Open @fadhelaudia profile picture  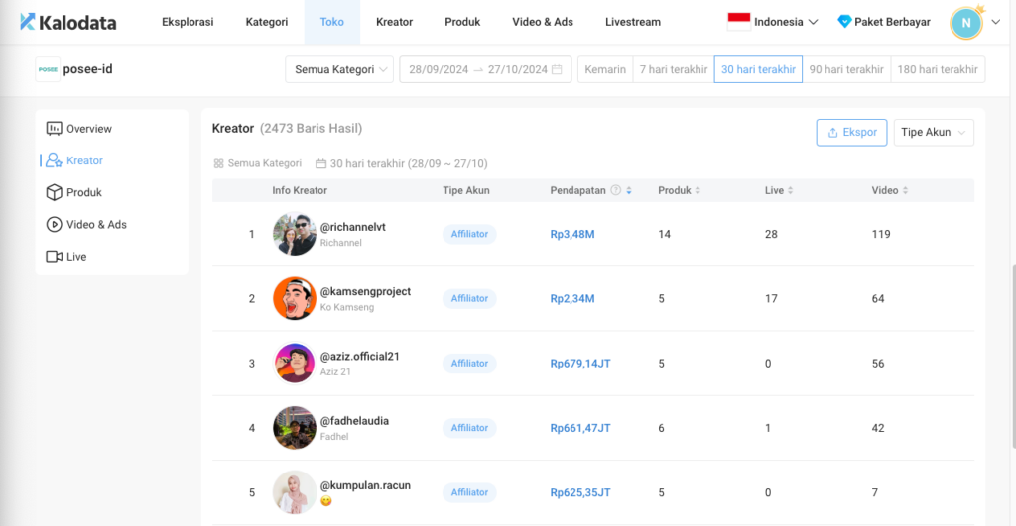point(294,428)
